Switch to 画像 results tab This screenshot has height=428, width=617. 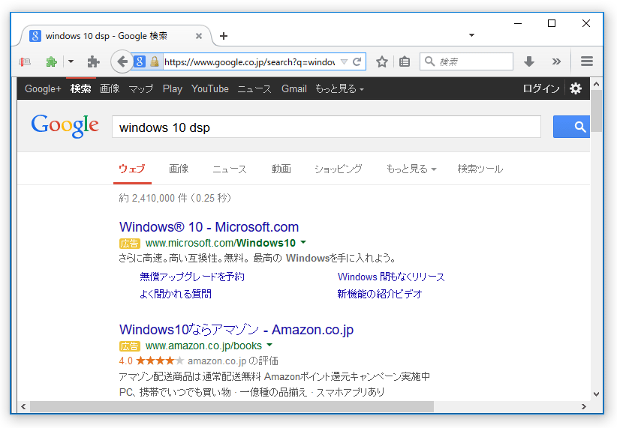point(179,169)
